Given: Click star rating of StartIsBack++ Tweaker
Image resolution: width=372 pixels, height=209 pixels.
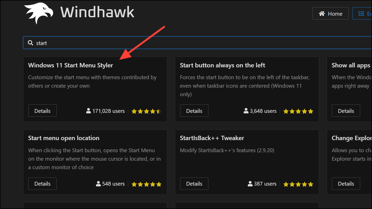Looking at the screenshot, I should click(298, 184).
